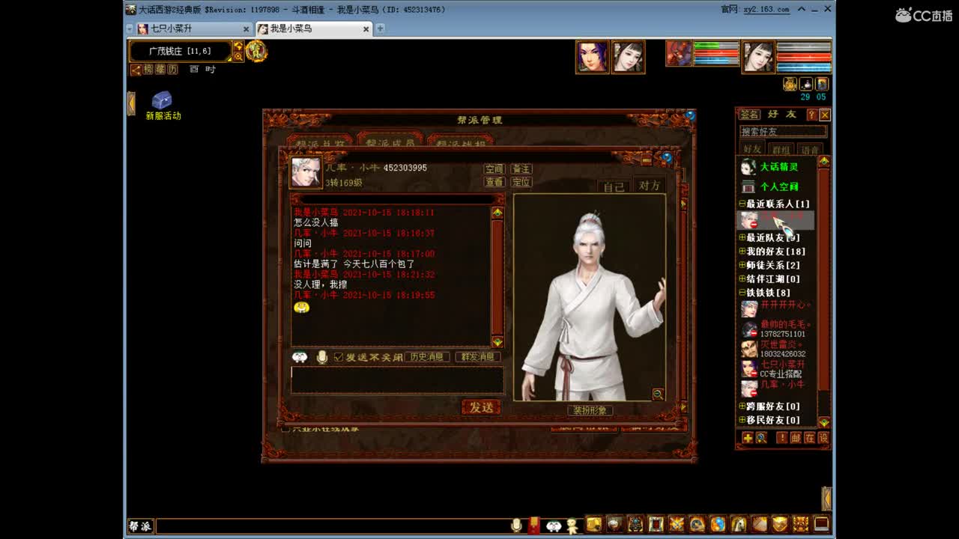Expand the 跨服好友 [0] group

(742, 406)
